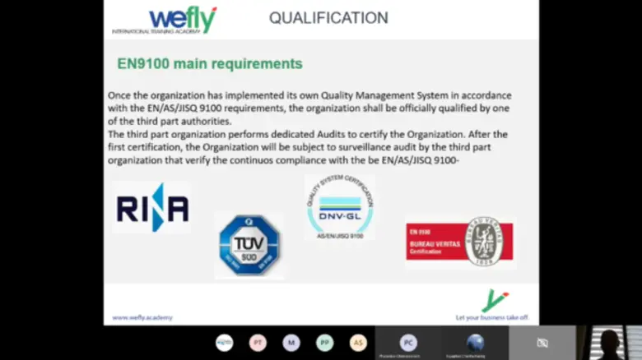Image resolution: width=642 pixels, height=360 pixels.
Task: Open the www.wefly.academy link
Action: point(142,317)
